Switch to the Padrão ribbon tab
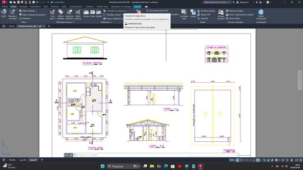Screen dimensions: 303x170 click(5, 7)
